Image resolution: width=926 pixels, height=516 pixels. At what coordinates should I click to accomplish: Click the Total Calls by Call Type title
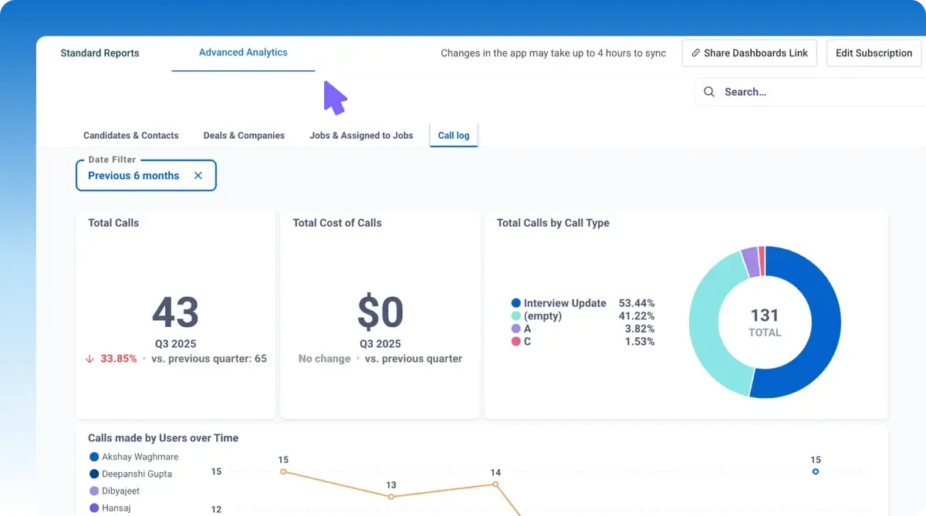(x=553, y=223)
